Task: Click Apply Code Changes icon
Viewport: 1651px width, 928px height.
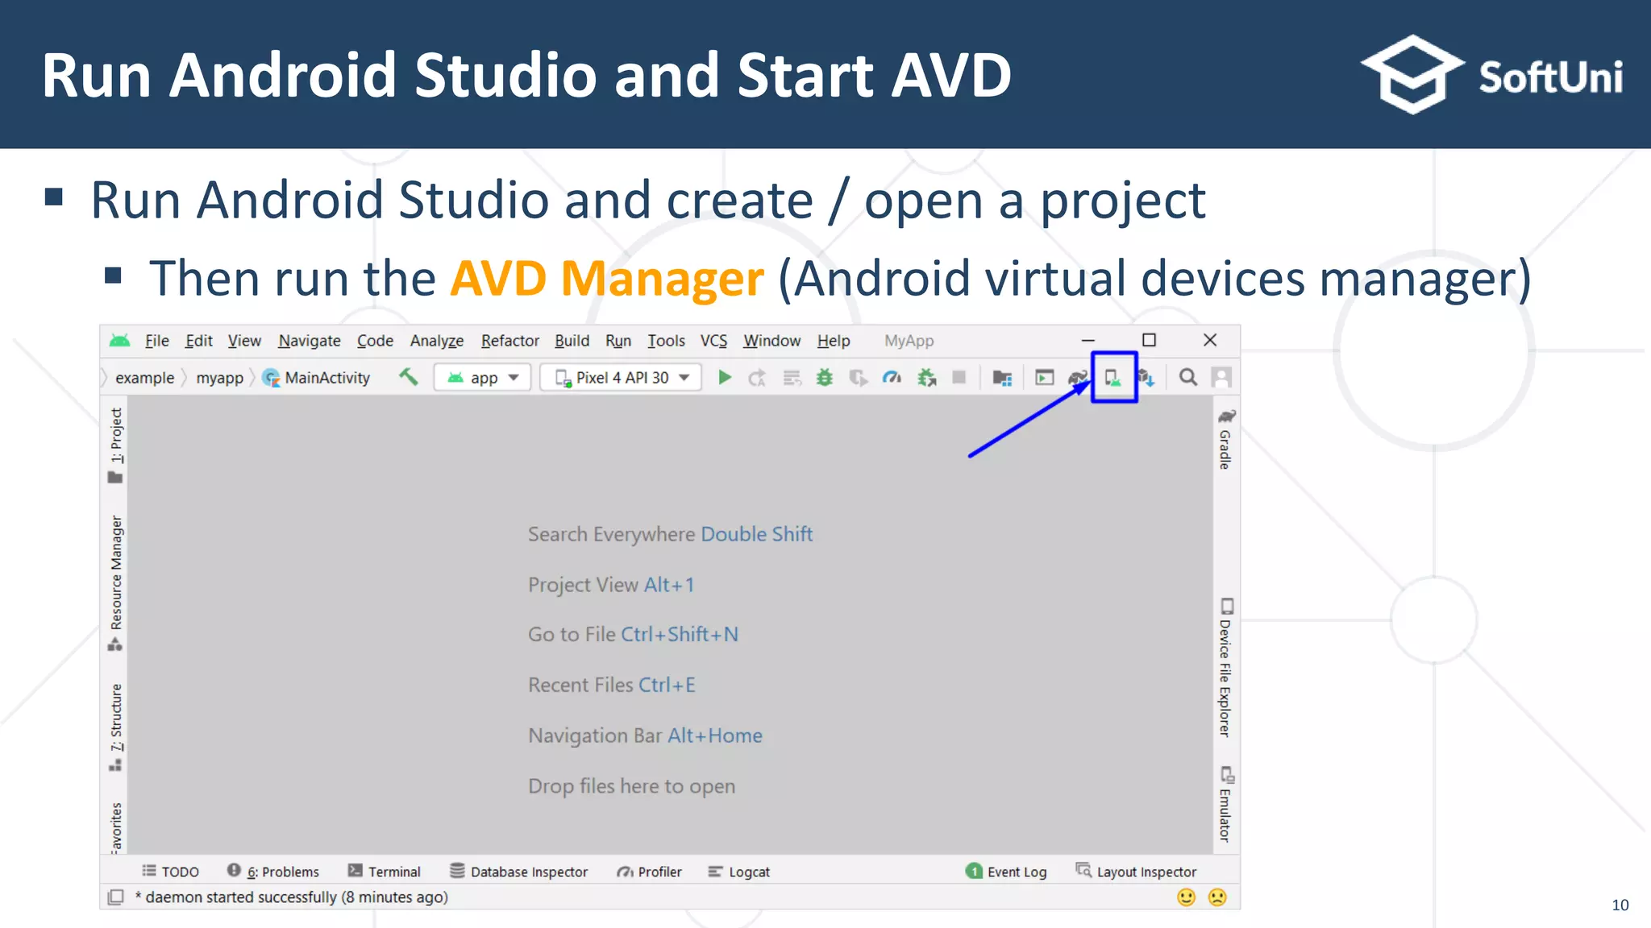Action: click(x=792, y=378)
